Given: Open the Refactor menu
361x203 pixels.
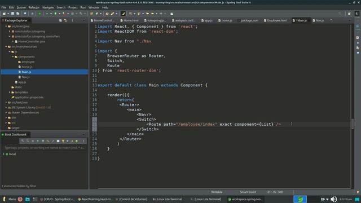Looking at the screenshot, I should tap(34, 7).
